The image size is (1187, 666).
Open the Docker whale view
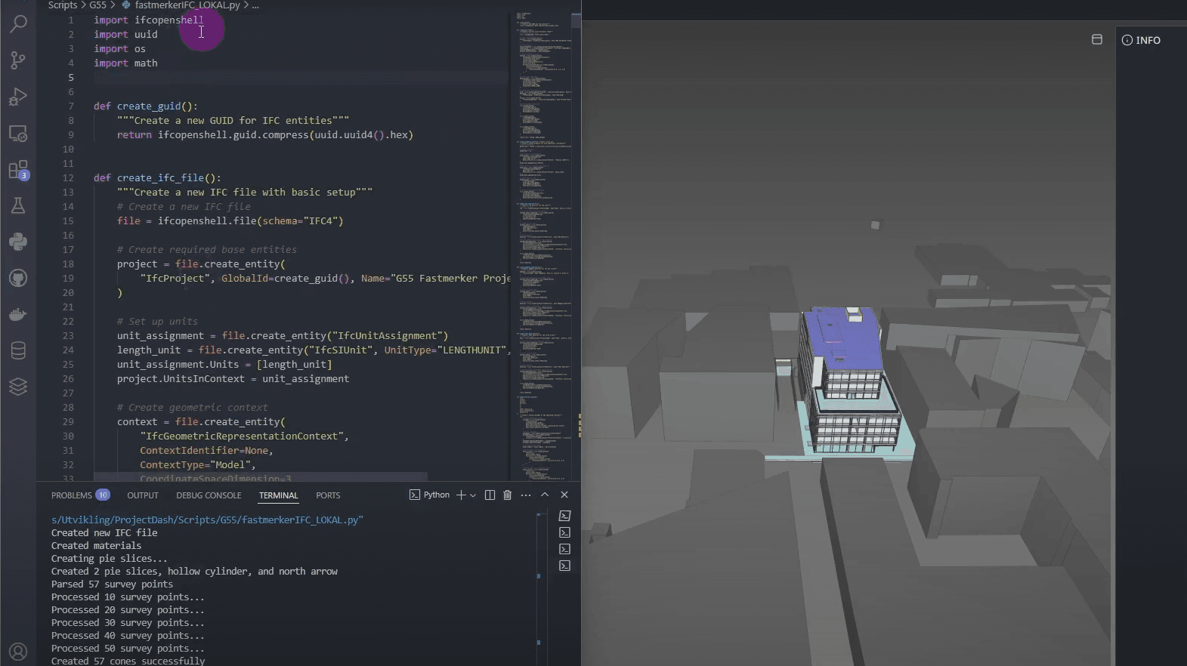point(18,314)
